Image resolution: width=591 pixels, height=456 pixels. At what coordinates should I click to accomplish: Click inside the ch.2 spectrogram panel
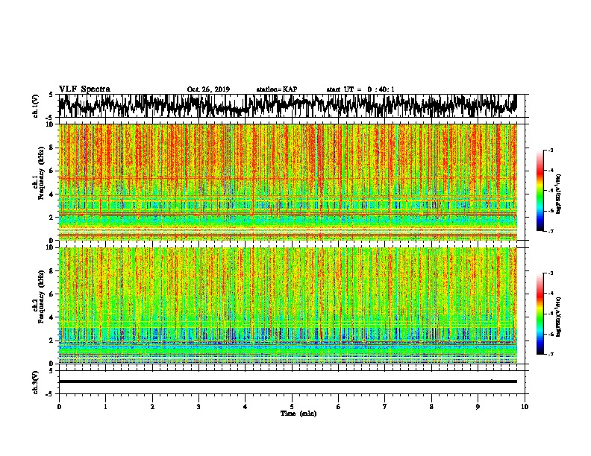[287, 305]
